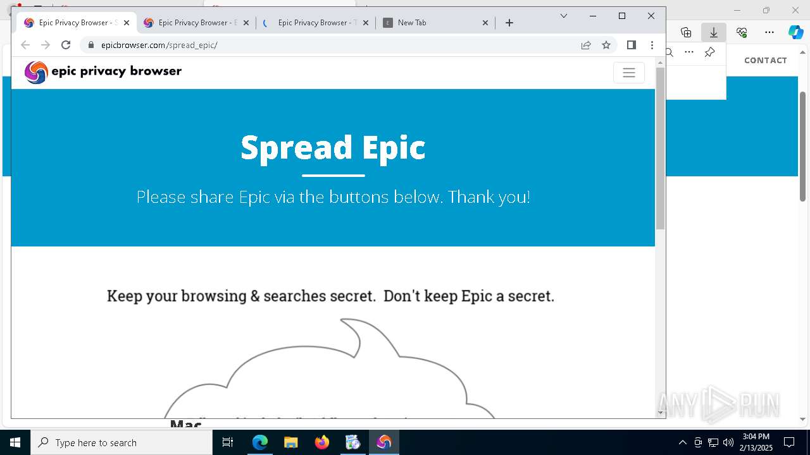Switch to the second Epic Privacy Browser tab

[196, 23]
